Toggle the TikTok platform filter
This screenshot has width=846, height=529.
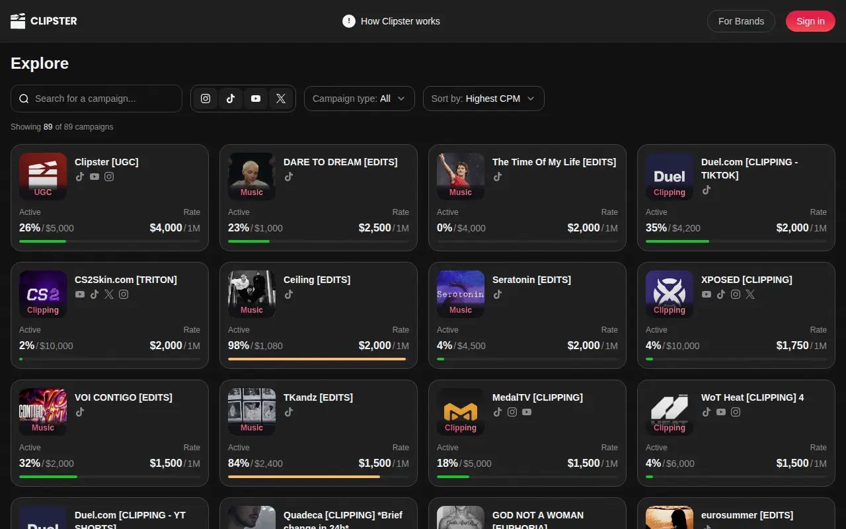pos(231,99)
